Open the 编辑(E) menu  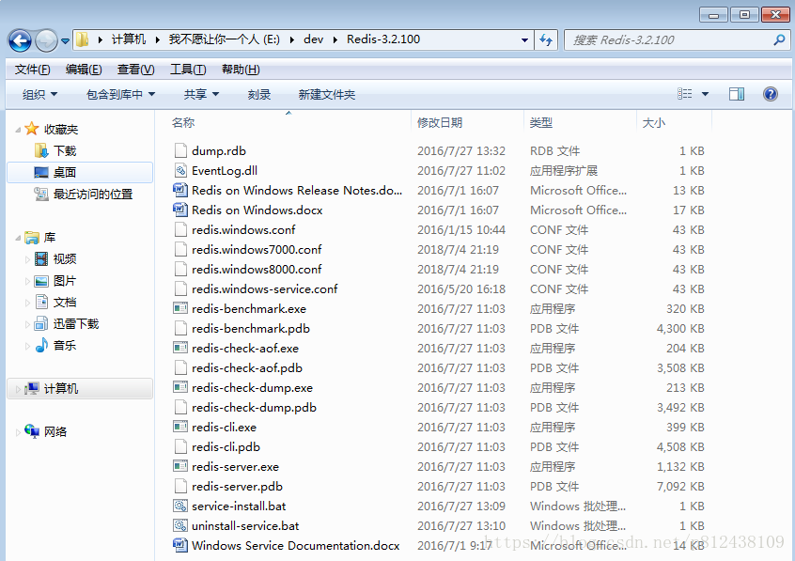84,69
